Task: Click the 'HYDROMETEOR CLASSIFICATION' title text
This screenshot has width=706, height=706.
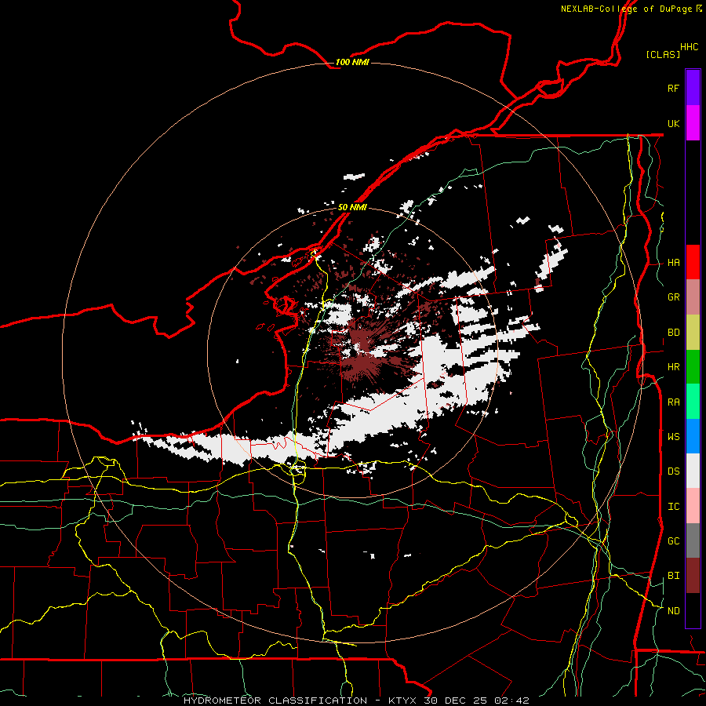Action: pyautogui.click(x=275, y=701)
